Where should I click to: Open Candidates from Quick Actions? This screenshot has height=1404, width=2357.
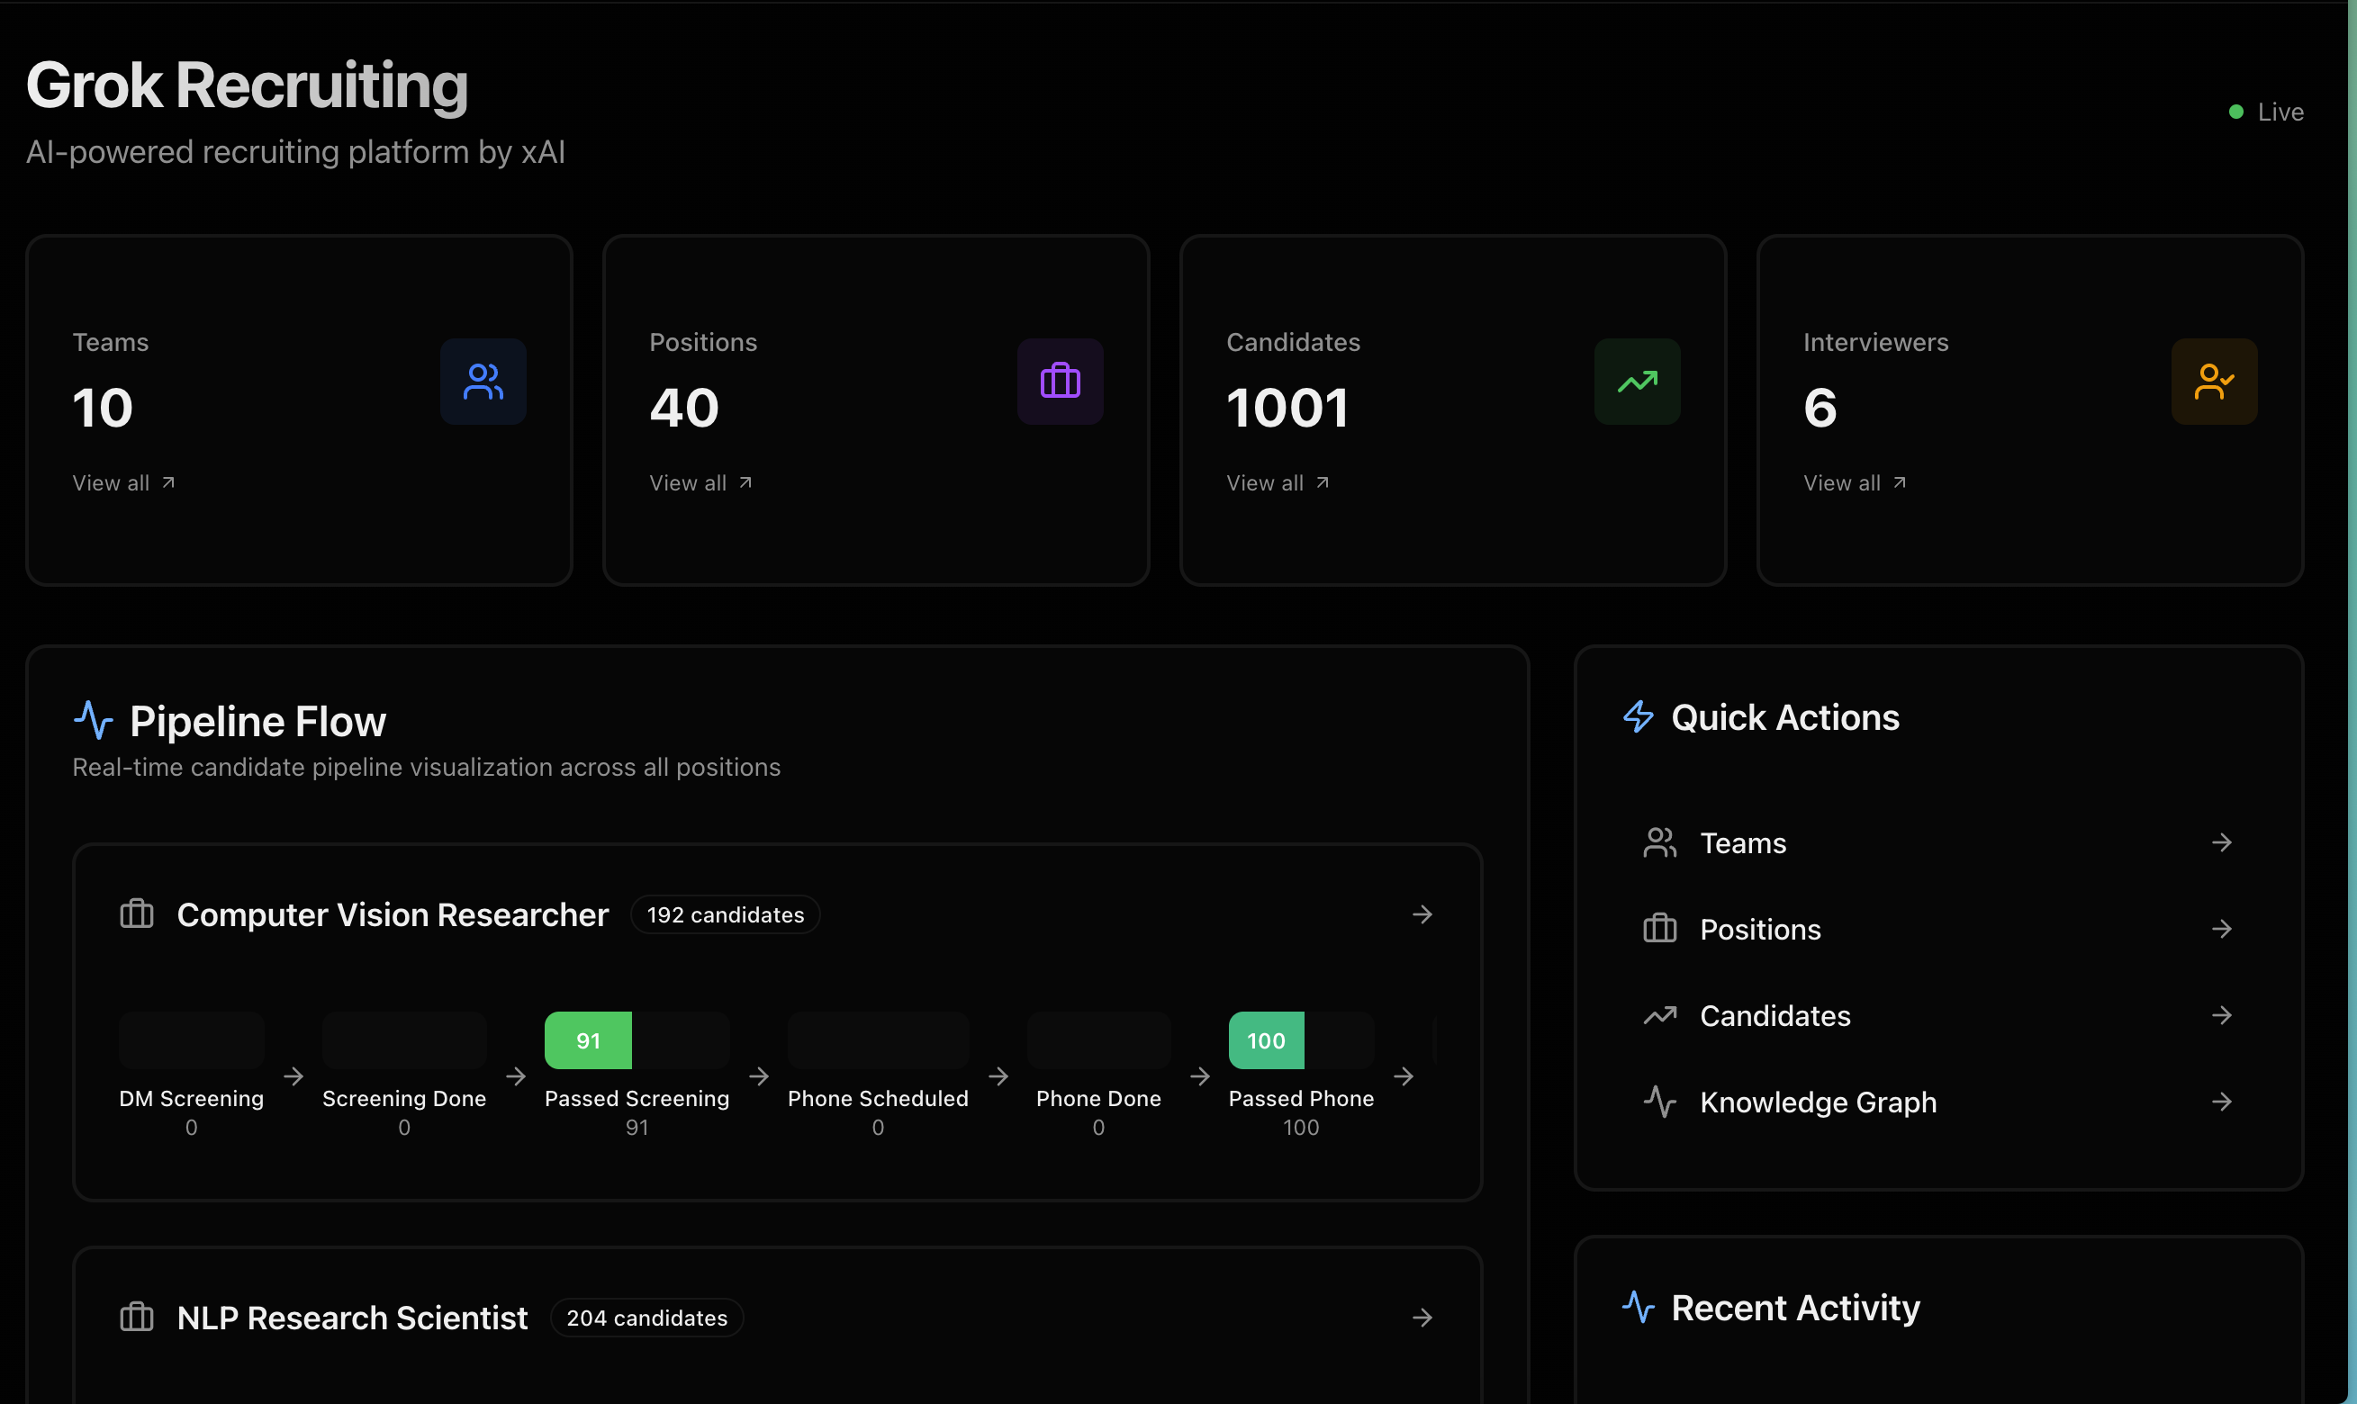1775,1015
